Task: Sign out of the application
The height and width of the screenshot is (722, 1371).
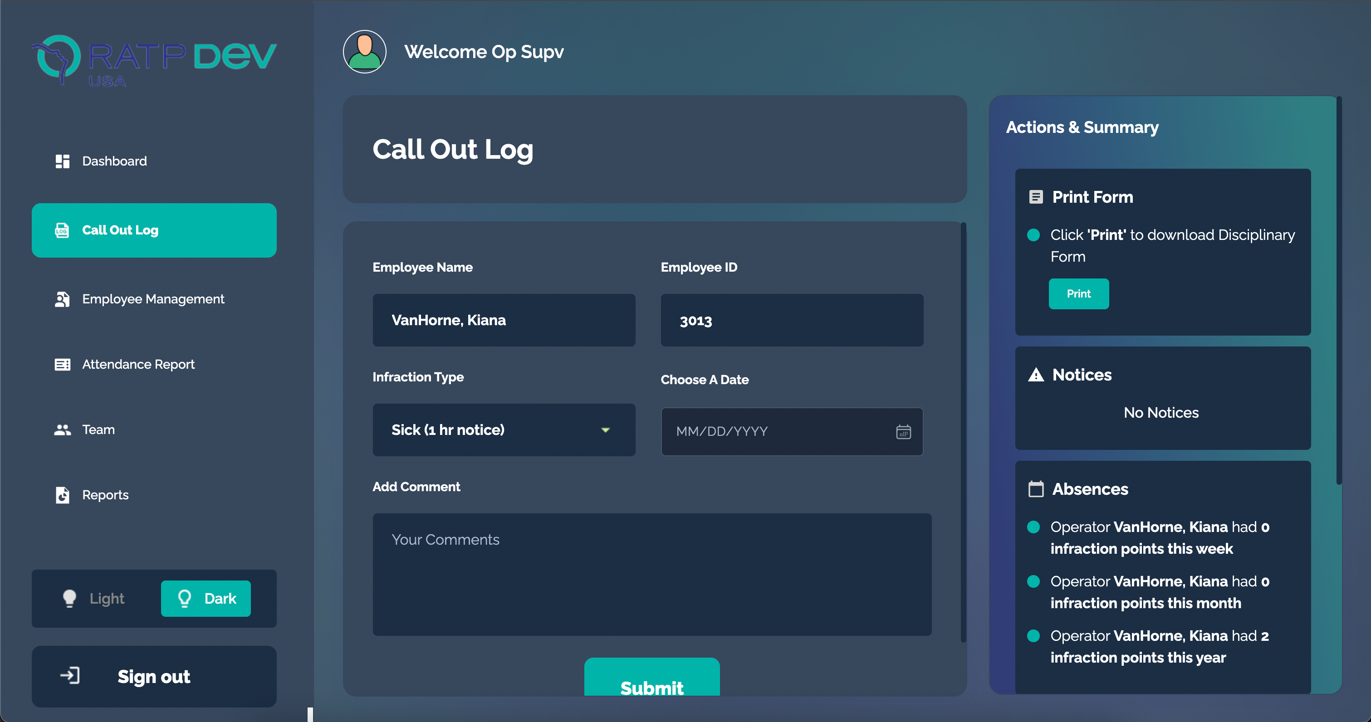Action: point(154,676)
